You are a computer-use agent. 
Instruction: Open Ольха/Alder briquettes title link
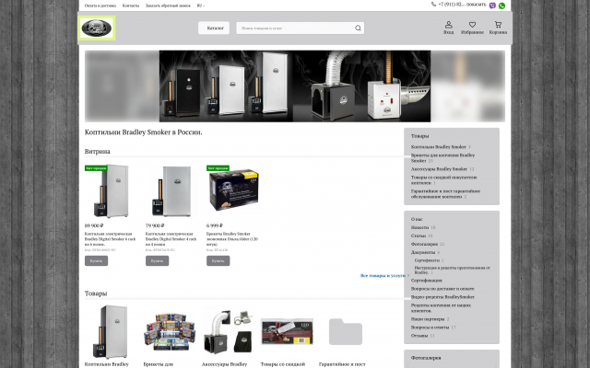(x=232, y=239)
